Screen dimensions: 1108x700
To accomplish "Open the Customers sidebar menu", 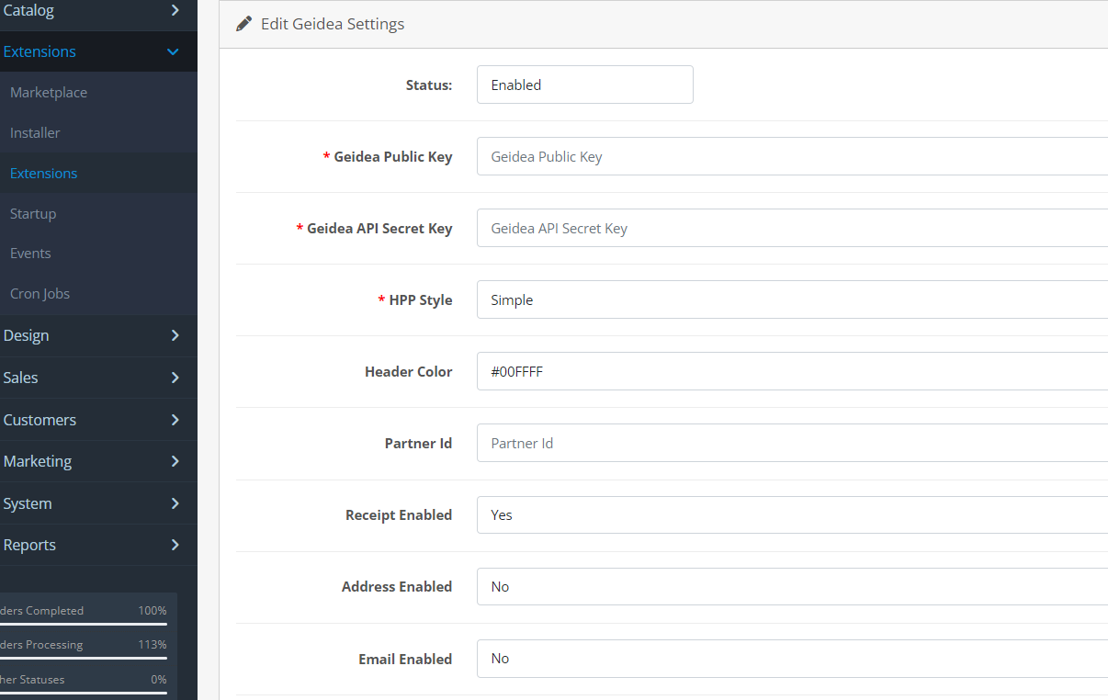I will point(40,420).
